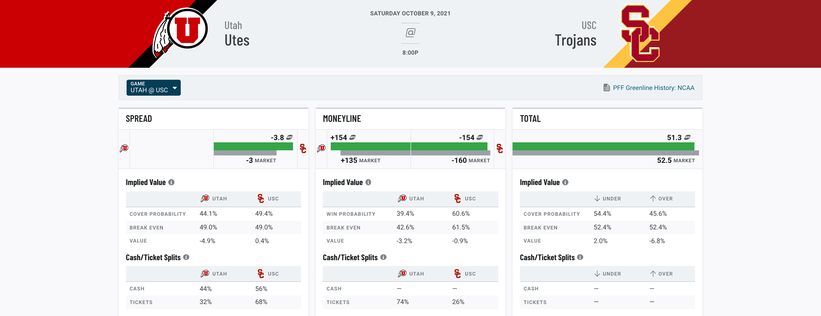This screenshot has height=316, width=821.
Task: Click the Utah Utes logo in header
Action: [180, 32]
